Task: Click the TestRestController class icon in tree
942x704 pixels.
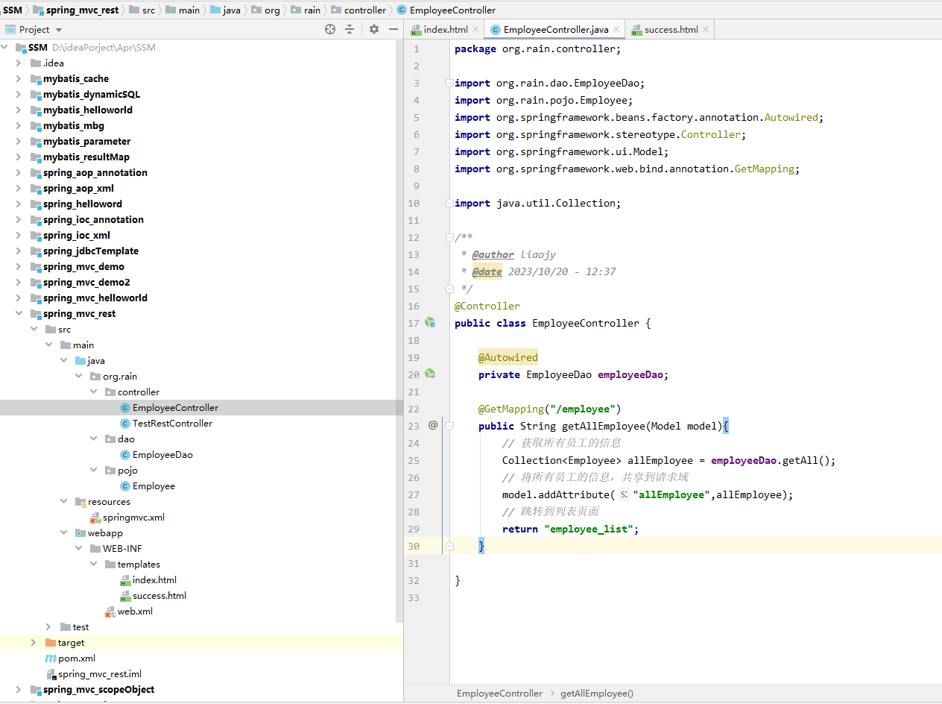Action: [x=125, y=424]
